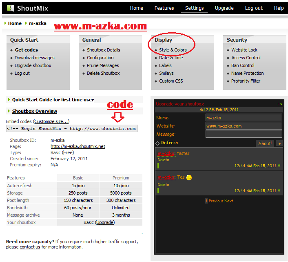Click the contact us link
Viewport: 288px width, 262px height.
click(x=30, y=247)
